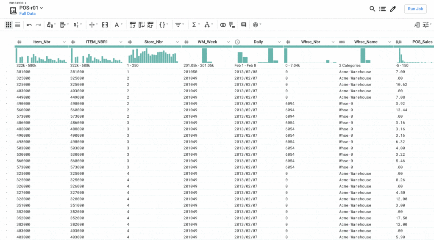Image resolution: width=434 pixels, height=240 pixels.
Task: Open the target schema icon
Action: pos(257,25)
